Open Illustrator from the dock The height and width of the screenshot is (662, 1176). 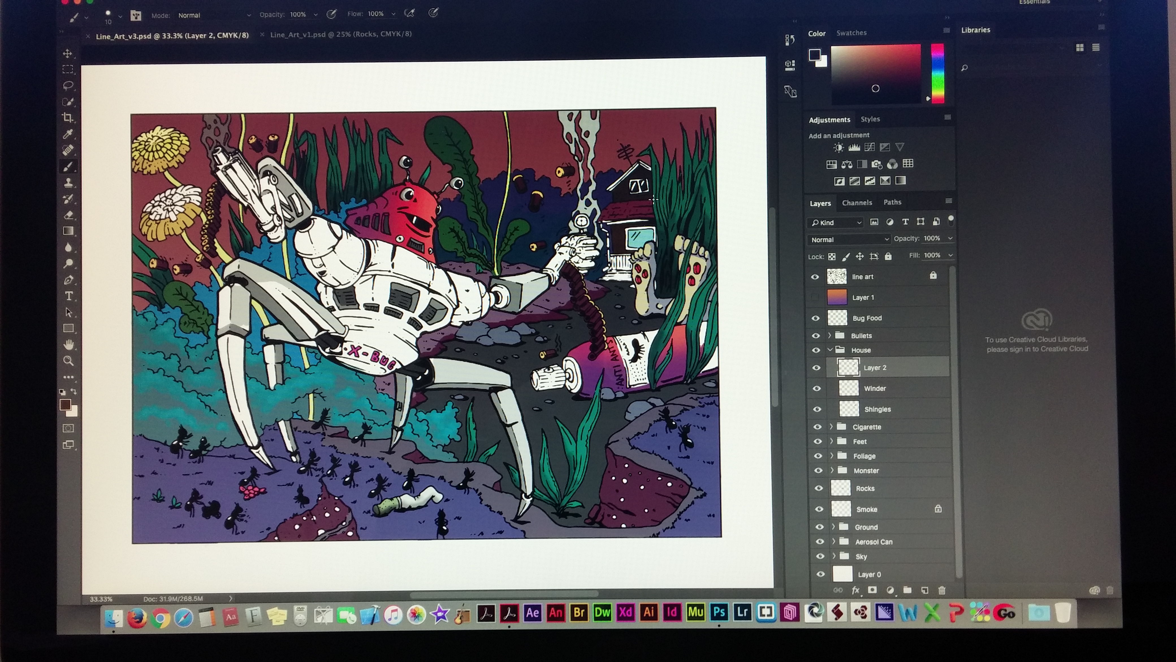pyautogui.click(x=648, y=612)
